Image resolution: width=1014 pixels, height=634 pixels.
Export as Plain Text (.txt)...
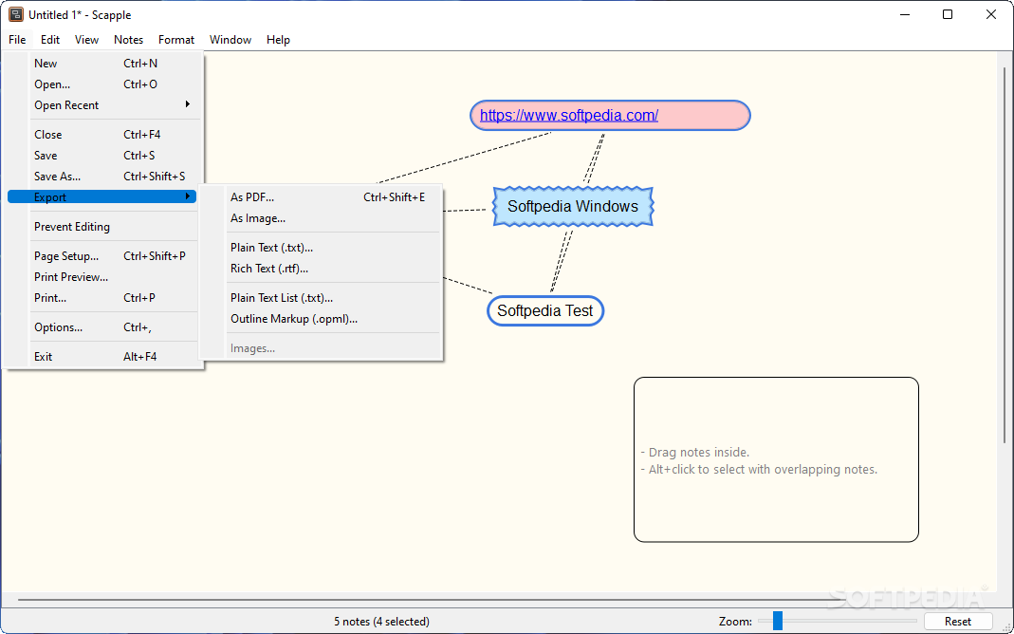(x=322, y=247)
